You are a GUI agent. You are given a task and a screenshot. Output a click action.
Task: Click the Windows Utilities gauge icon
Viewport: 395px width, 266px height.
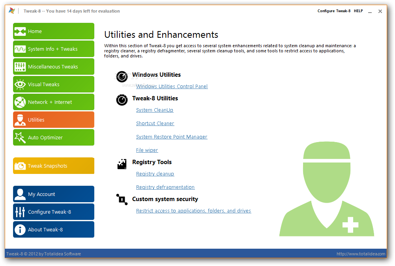pos(122,77)
